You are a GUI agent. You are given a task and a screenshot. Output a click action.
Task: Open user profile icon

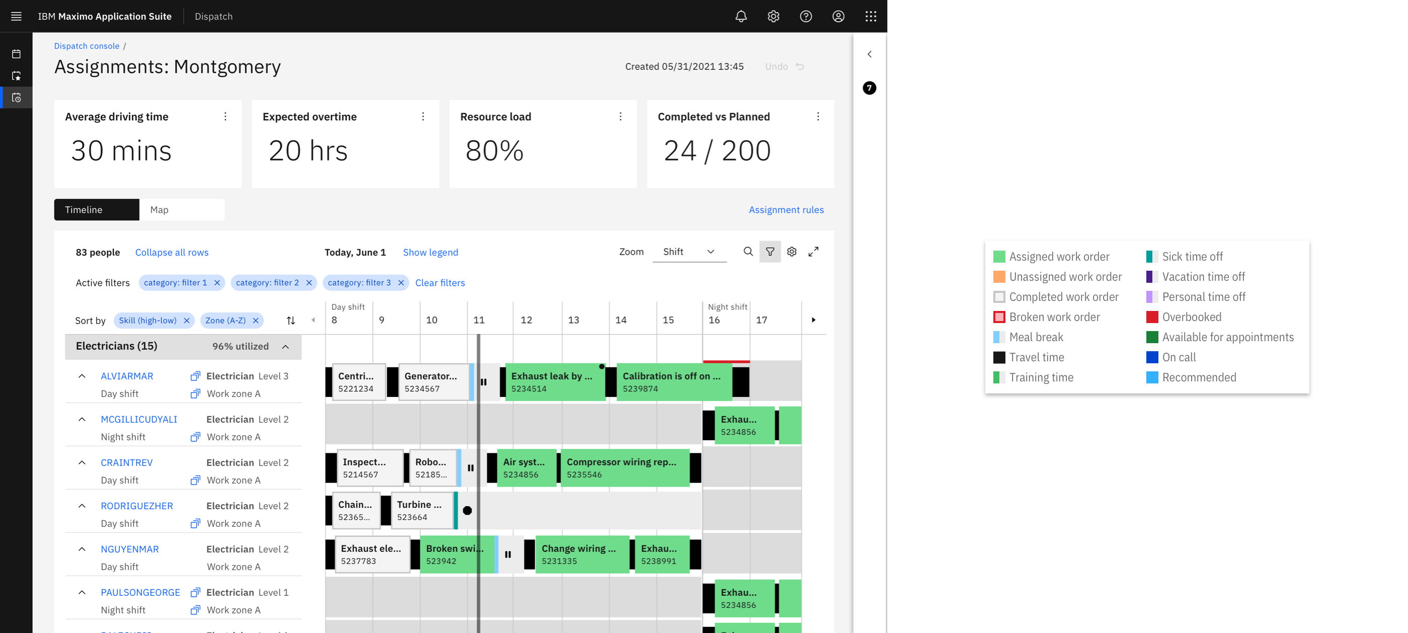pyautogui.click(x=838, y=17)
